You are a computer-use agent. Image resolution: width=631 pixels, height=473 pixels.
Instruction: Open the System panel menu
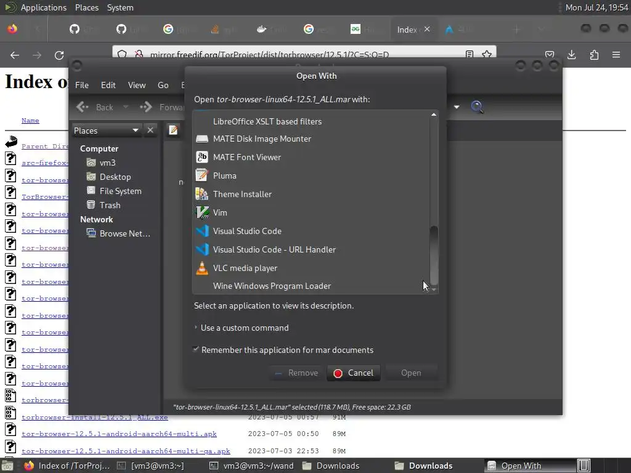coord(120,7)
